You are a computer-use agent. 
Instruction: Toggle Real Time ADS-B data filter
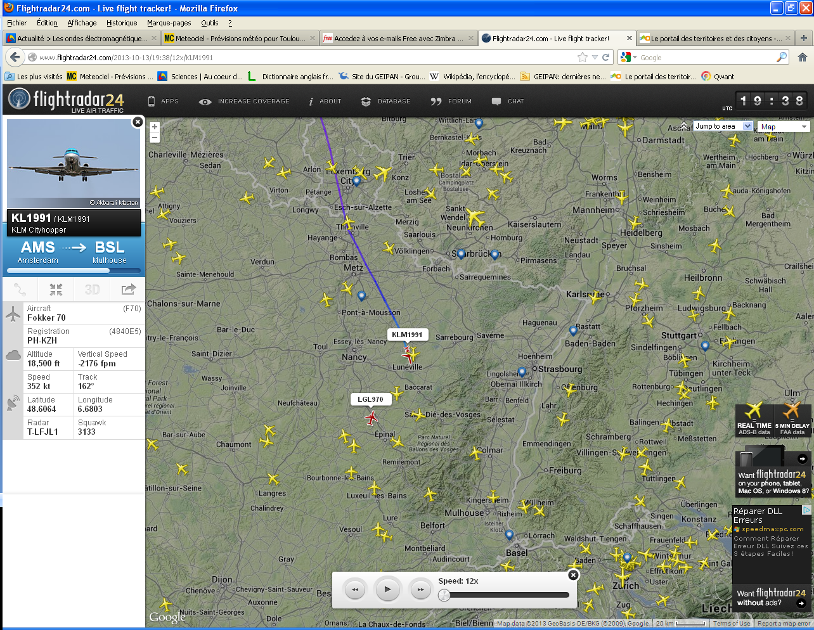[x=754, y=419]
